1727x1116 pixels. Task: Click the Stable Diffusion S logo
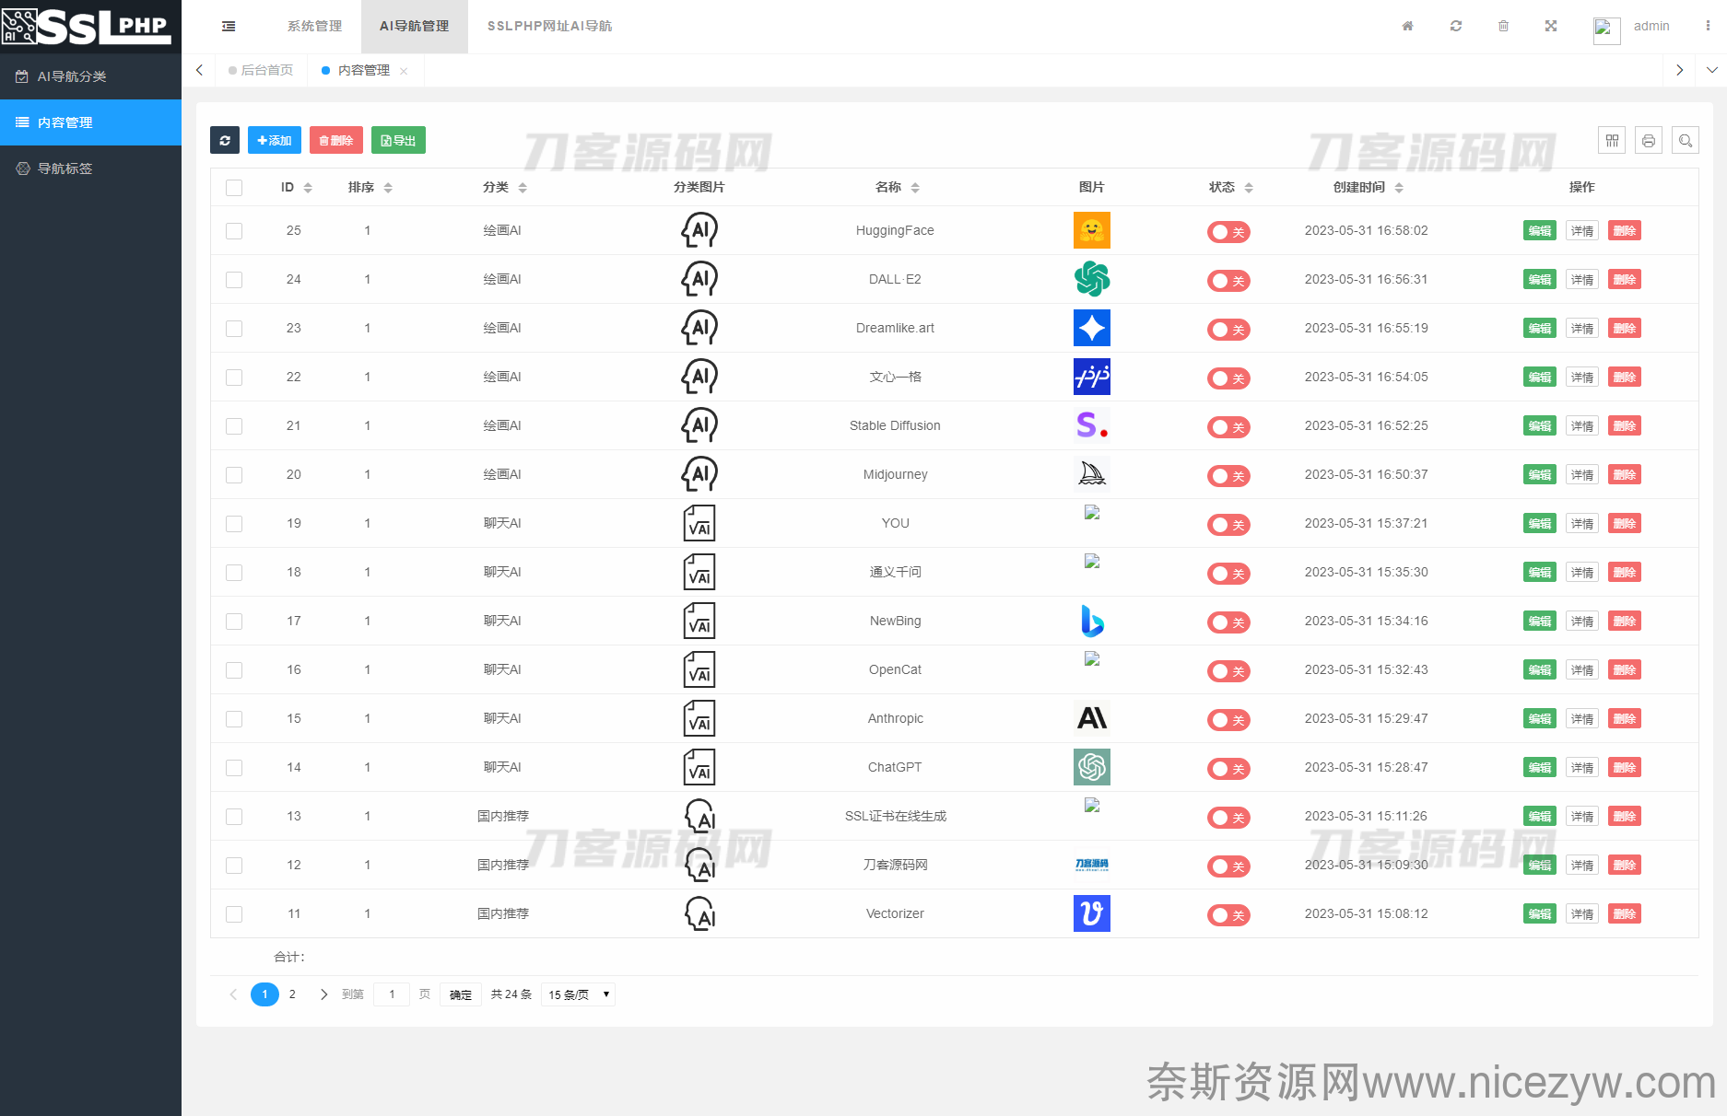pyautogui.click(x=1092, y=425)
